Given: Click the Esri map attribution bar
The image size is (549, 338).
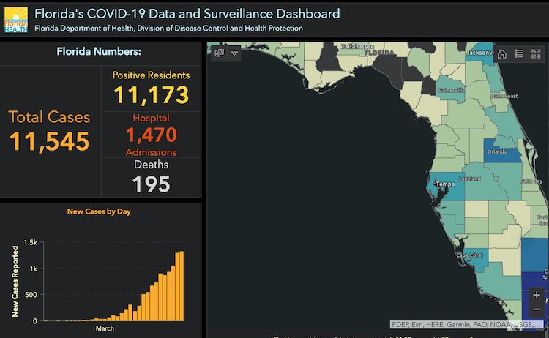Looking at the screenshot, I should click(468, 325).
